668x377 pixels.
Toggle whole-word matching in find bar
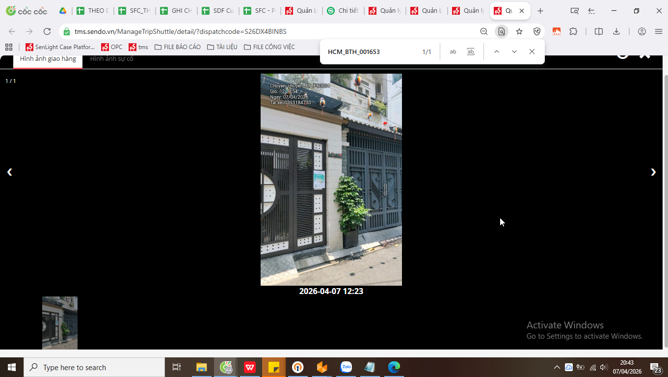point(471,52)
